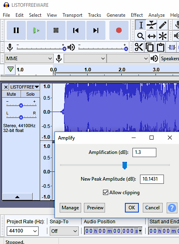Click the Amplification (dB) input field
The width and height of the screenshot is (179, 244).
[144, 152]
